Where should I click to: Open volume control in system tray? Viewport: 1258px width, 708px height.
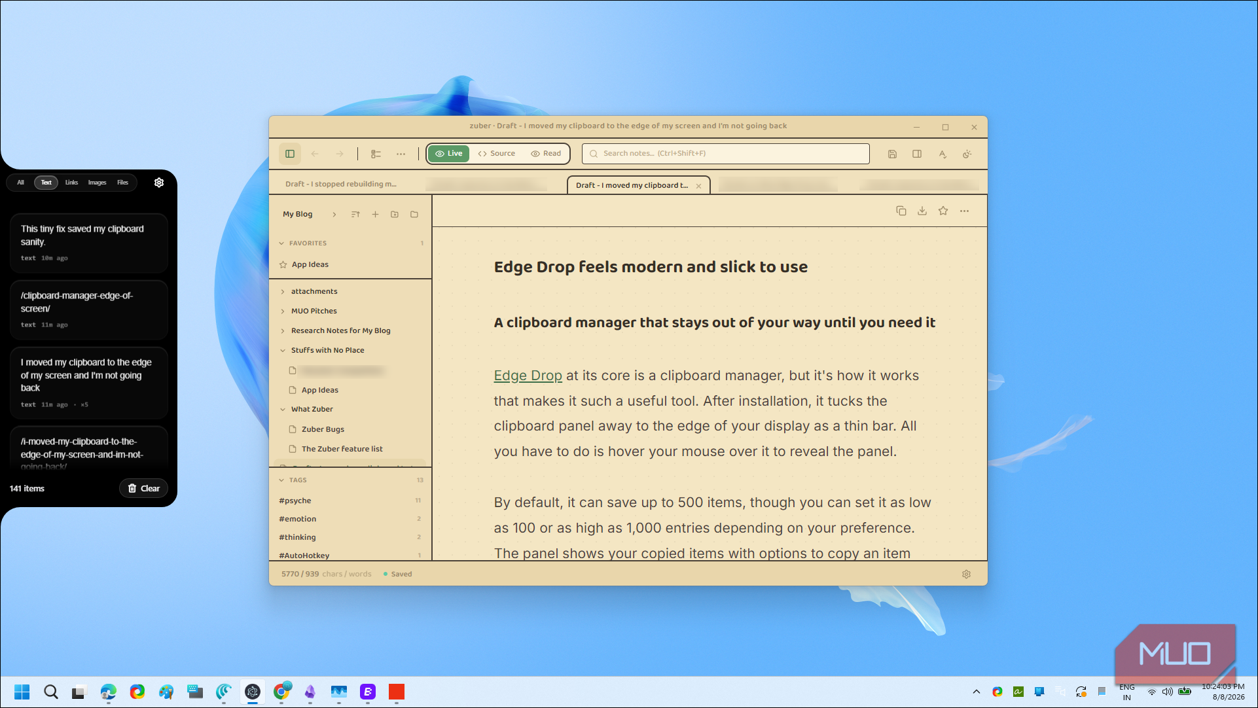point(1168,692)
